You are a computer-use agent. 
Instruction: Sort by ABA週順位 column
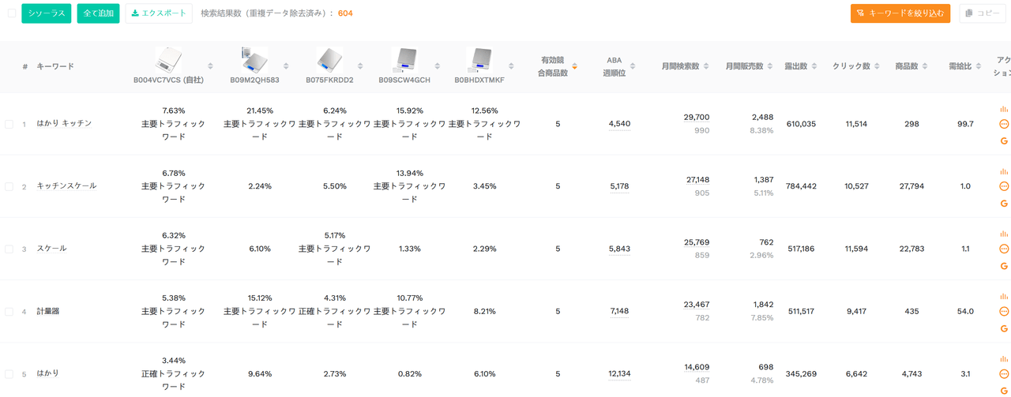(x=633, y=66)
